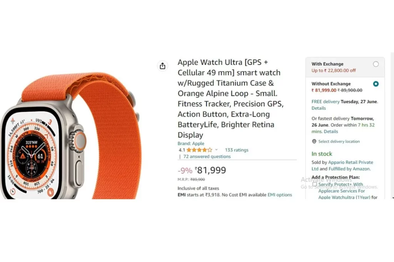Open 72 answered questions
394x262 pixels.
pos(207,157)
